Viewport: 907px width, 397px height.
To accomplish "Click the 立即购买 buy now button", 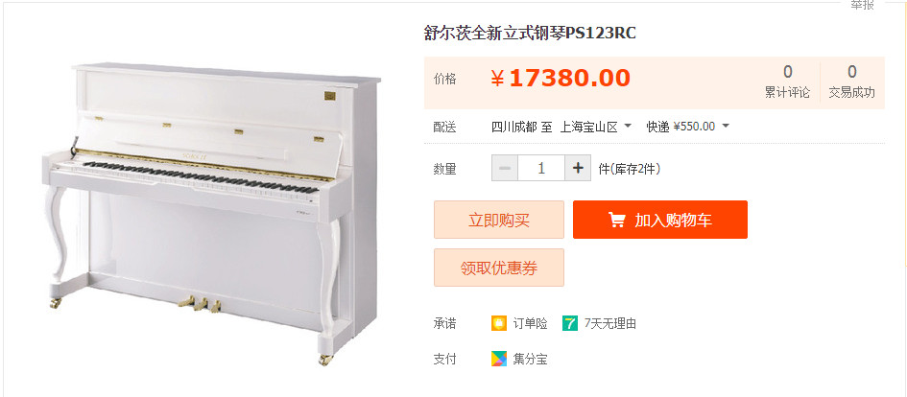I will (x=499, y=220).
